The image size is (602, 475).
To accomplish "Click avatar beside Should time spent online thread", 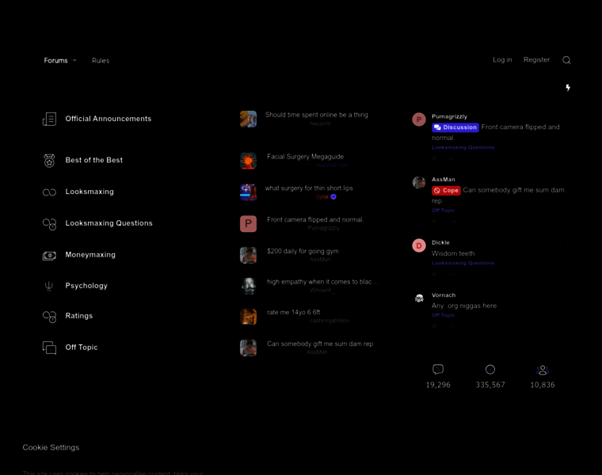I will pos(249,119).
